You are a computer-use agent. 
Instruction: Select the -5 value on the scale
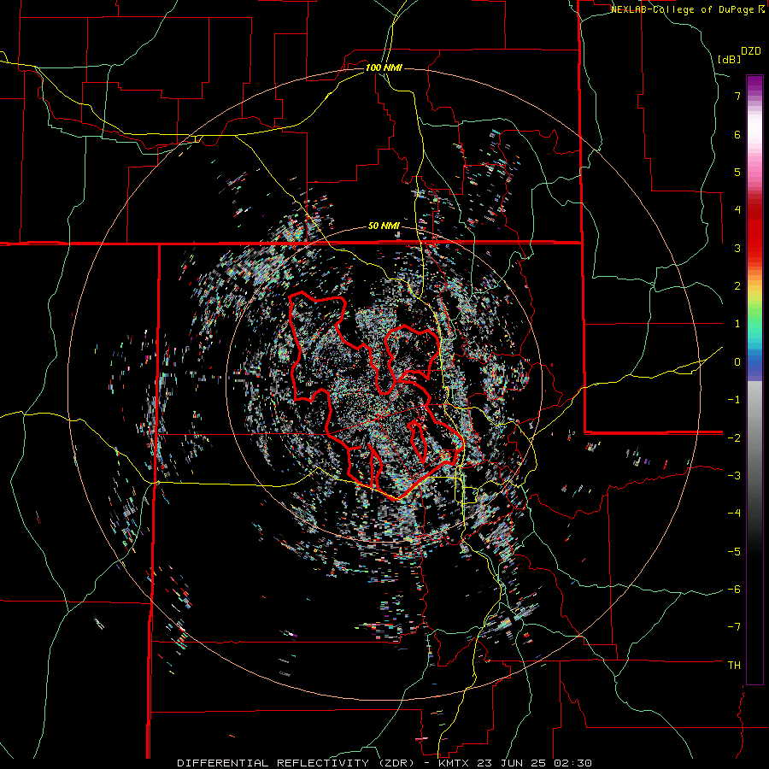coord(734,551)
